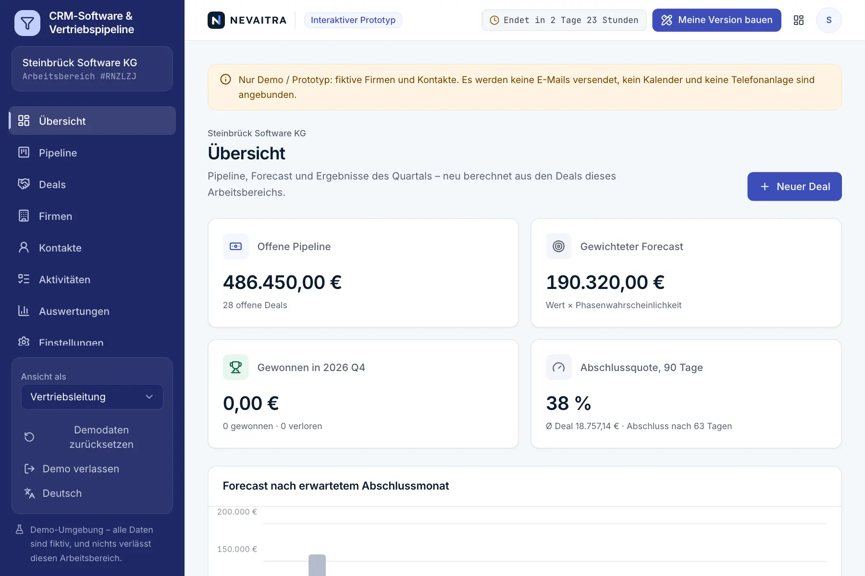Click the Deals handshake icon
The width and height of the screenshot is (865, 576).
pyautogui.click(x=24, y=184)
